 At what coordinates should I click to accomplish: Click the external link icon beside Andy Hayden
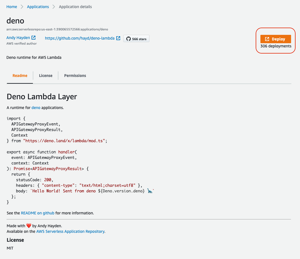coord(33,37)
